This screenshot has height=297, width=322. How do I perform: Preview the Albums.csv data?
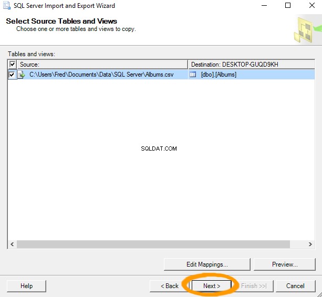285,264
